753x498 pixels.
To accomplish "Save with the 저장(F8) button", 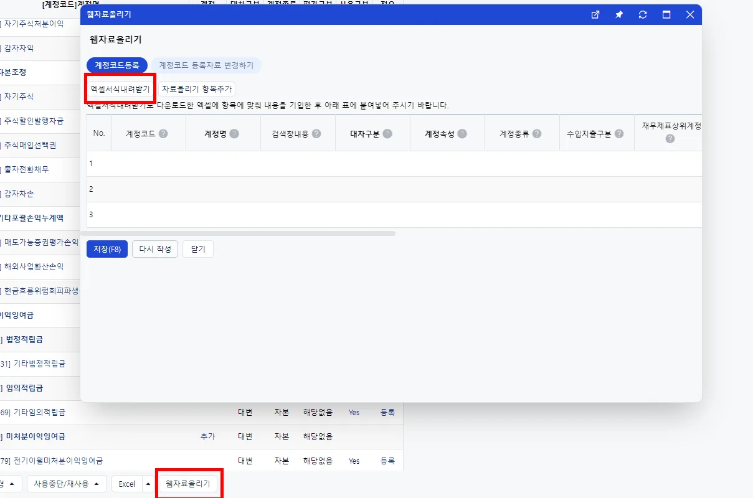I will [x=107, y=249].
